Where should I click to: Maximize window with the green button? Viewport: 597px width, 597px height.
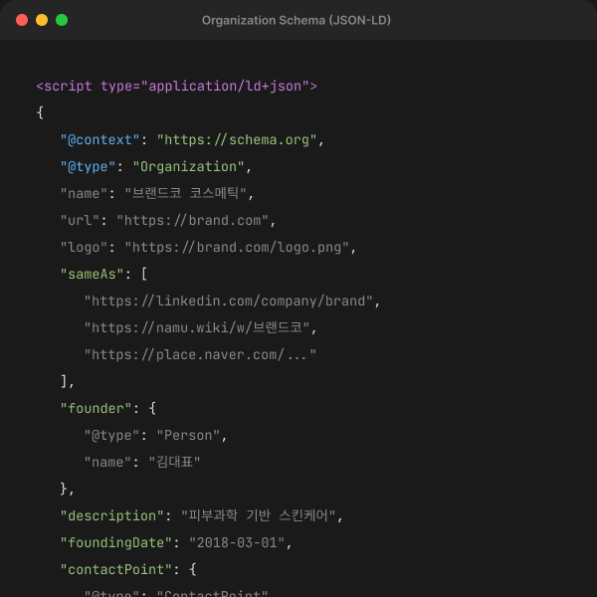point(62,20)
